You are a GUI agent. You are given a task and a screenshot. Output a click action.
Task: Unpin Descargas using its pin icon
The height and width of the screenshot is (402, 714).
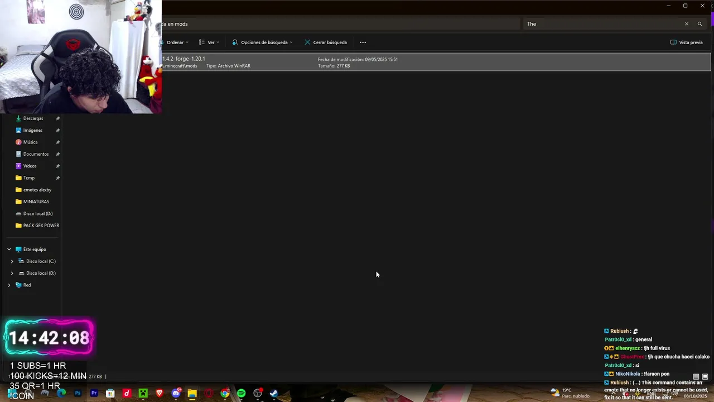coord(57,118)
